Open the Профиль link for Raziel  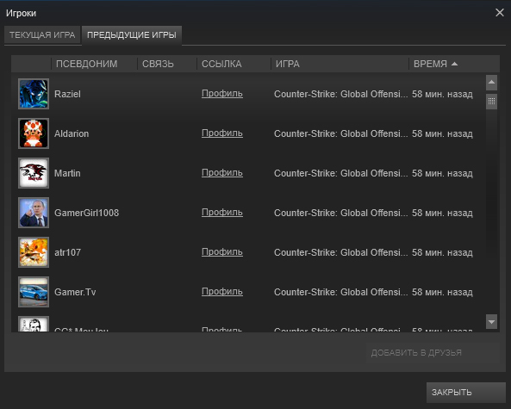[222, 94]
